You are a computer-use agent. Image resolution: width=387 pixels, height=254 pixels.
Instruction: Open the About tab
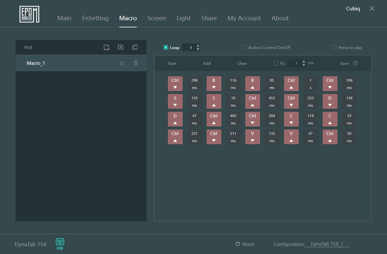pyautogui.click(x=280, y=18)
